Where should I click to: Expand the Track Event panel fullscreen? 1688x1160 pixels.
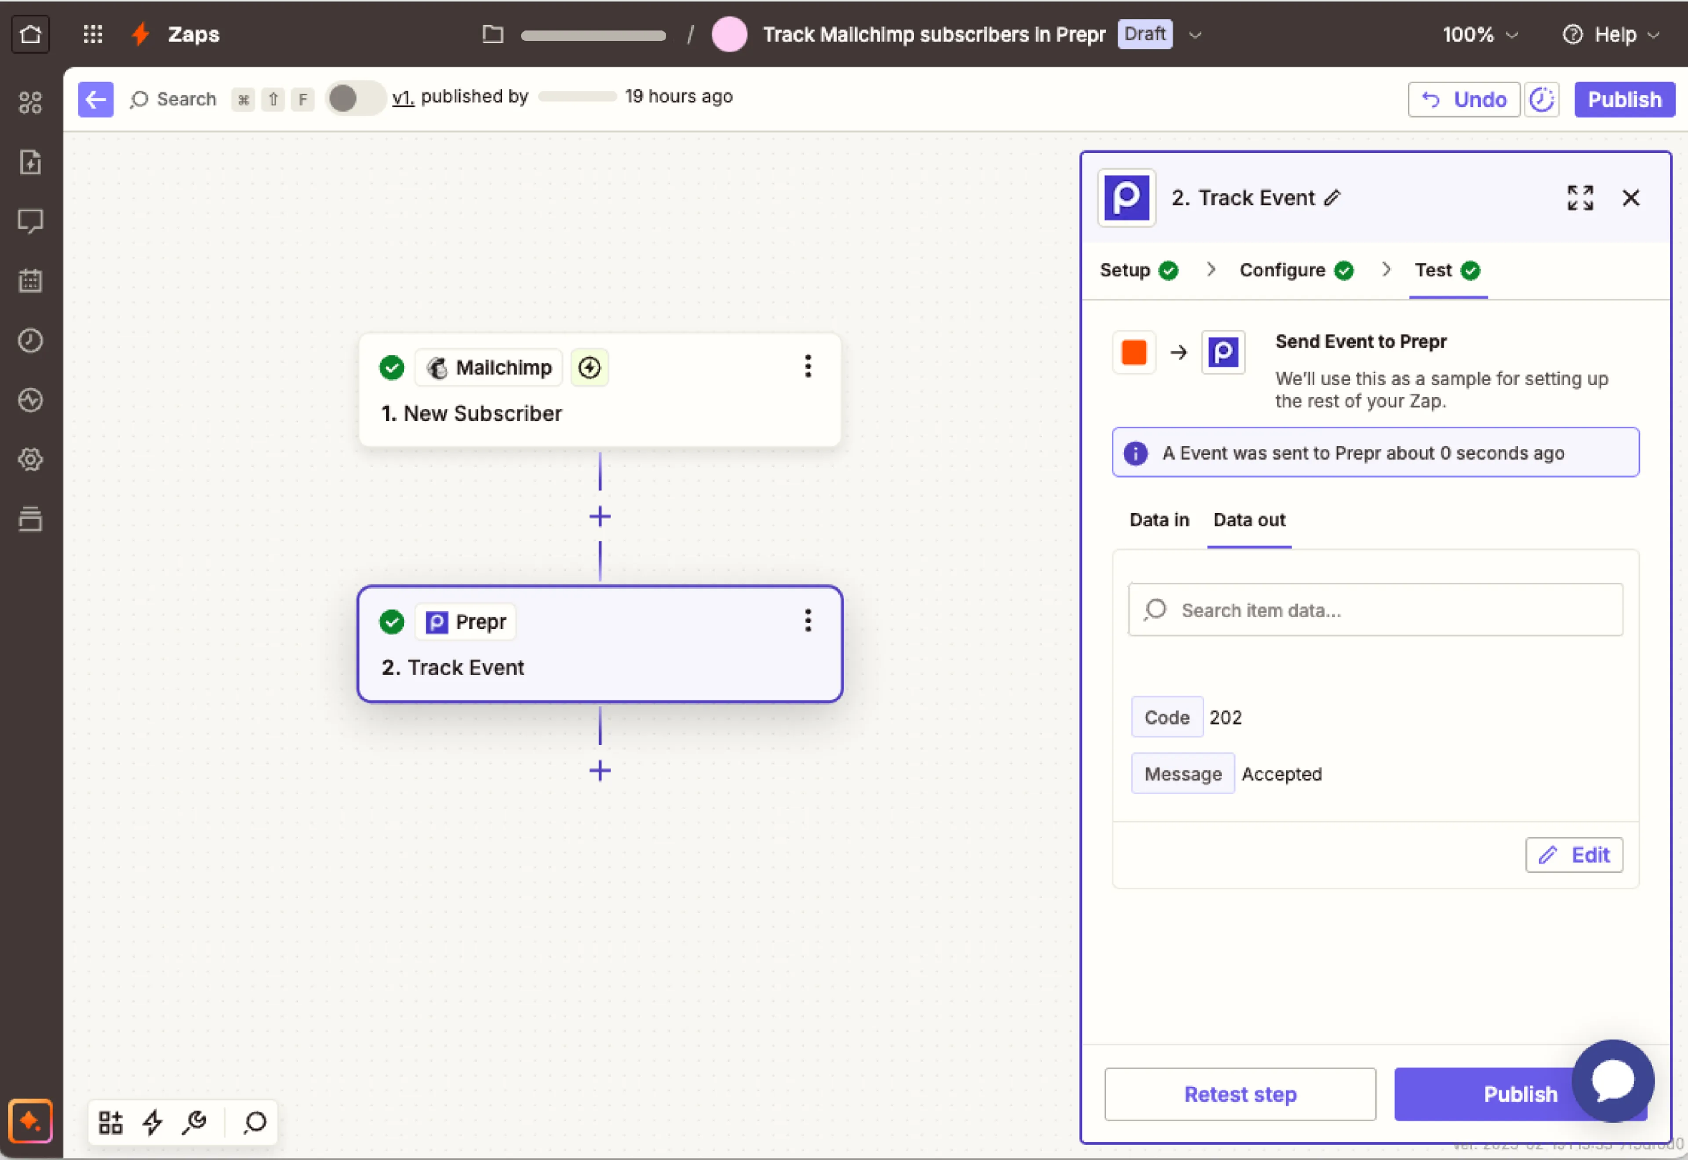[1580, 198]
